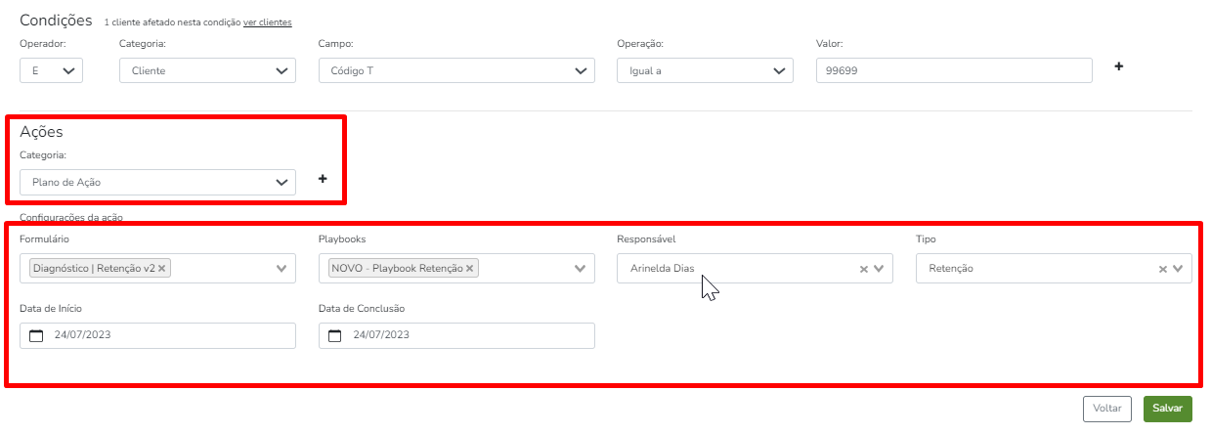This screenshot has height=434, width=1211.
Task: Open the Data de Conclusão calendar icon
Action: point(335,336)
